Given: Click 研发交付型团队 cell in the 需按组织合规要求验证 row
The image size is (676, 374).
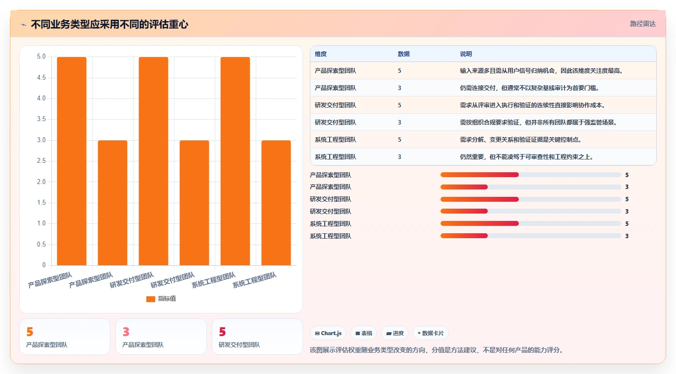Looking at the screenshot, I should [336, 123].
